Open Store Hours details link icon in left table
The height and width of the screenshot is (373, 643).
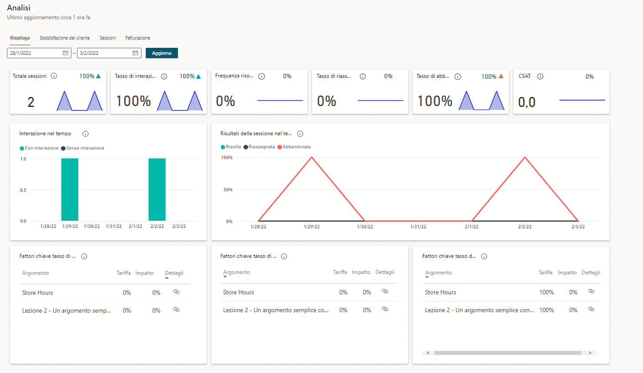[x=176, y=292]
